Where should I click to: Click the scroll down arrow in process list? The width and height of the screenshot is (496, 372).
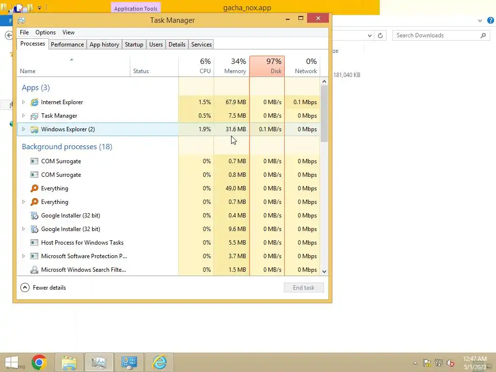[x=324, y=271]
